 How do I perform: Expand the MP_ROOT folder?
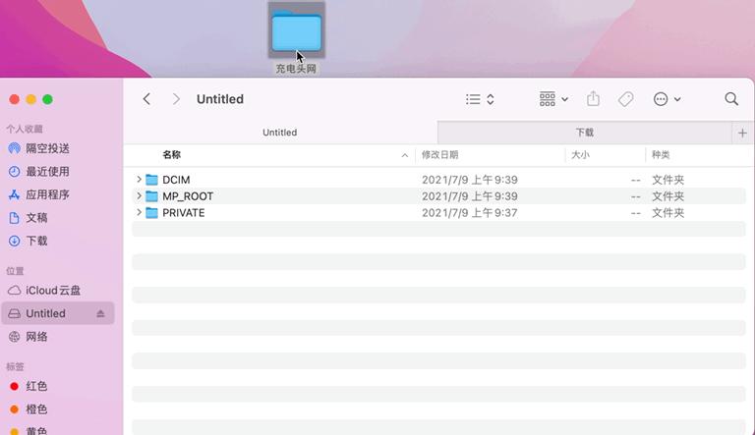click(x=139, y=195)
